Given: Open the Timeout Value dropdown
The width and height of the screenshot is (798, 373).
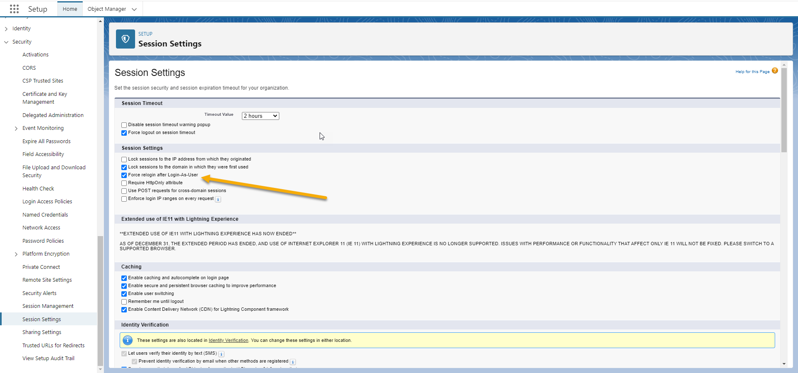Looking at the screenshot, I should click(x=260, y=116).
